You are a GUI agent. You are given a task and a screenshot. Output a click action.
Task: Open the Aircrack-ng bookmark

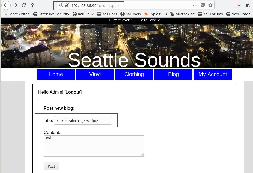pos(182,14)
